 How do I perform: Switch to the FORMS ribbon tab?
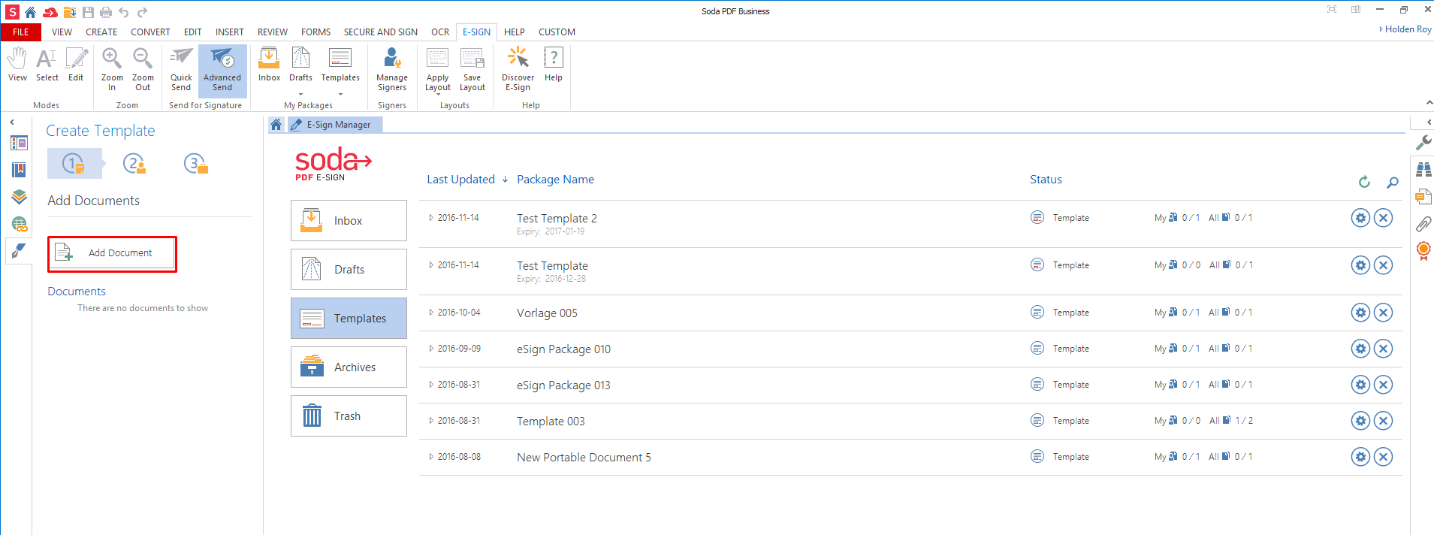(315, 32)
